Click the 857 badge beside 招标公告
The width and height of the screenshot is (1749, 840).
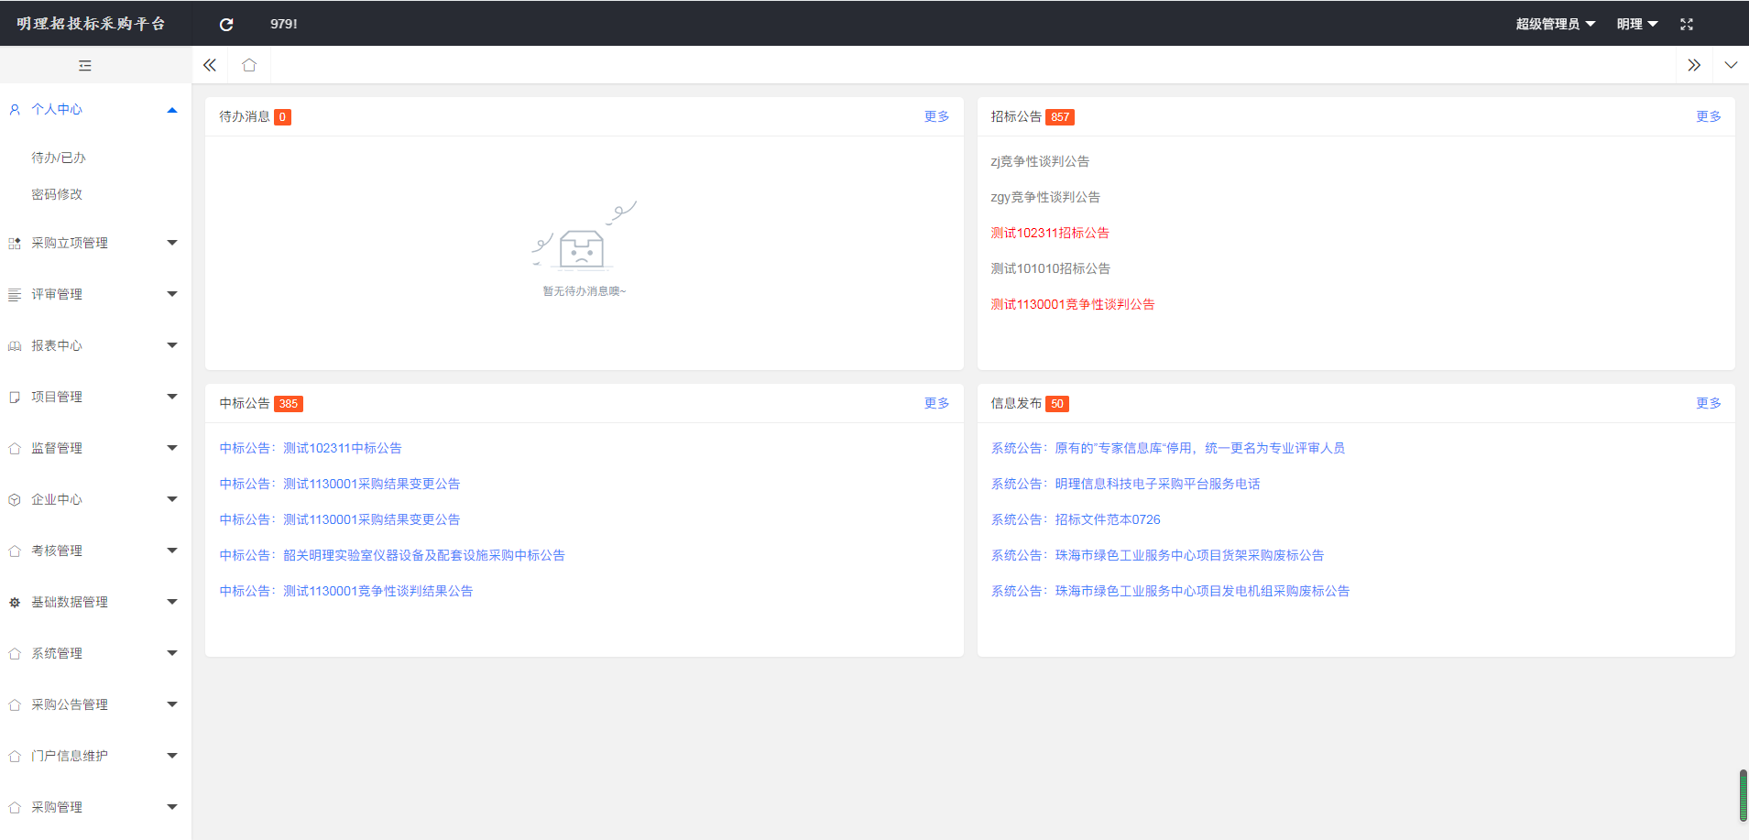coord(1060,117)
